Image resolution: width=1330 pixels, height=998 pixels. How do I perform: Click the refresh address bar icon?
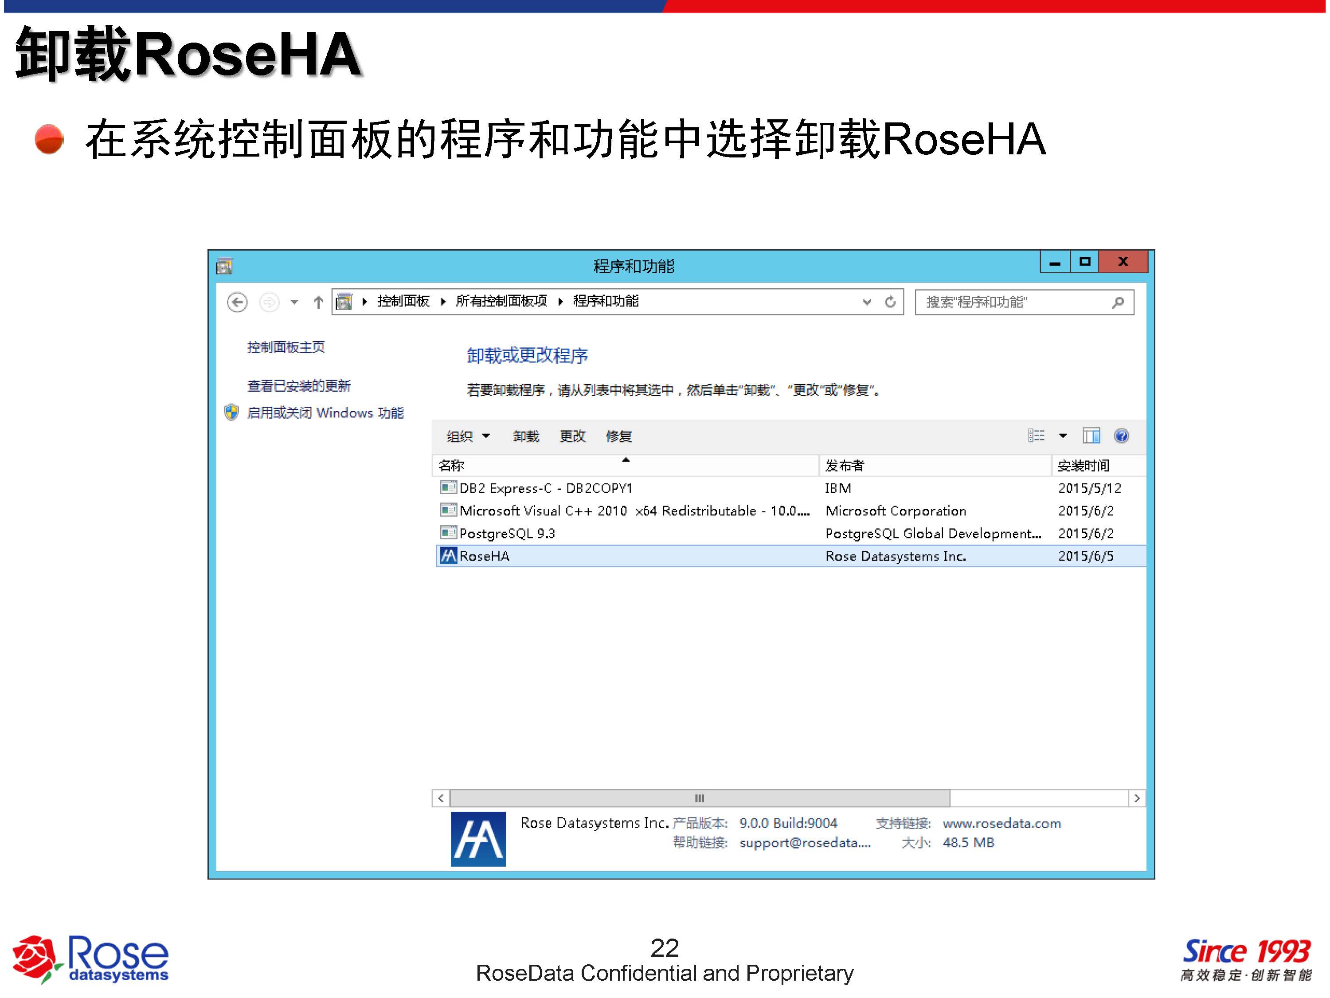click(891, 302)
